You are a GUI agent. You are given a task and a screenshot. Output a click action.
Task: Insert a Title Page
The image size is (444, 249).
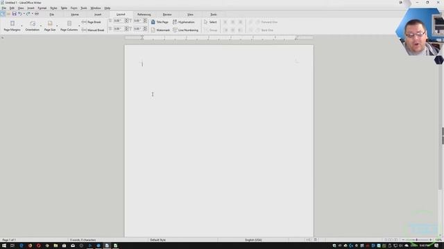pyautogui.click(x=160, y=22)
